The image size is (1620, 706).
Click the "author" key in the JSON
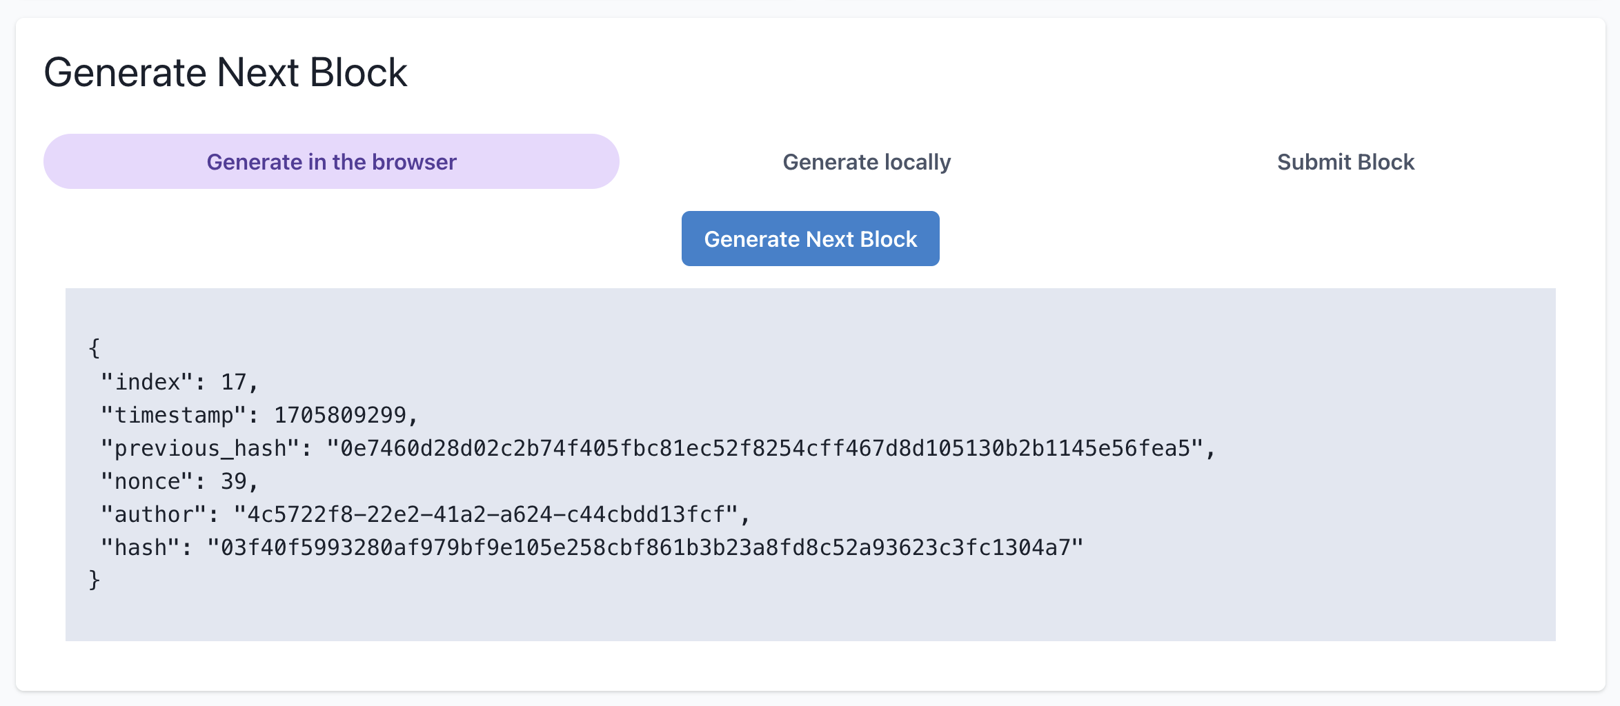pos(154,514)
